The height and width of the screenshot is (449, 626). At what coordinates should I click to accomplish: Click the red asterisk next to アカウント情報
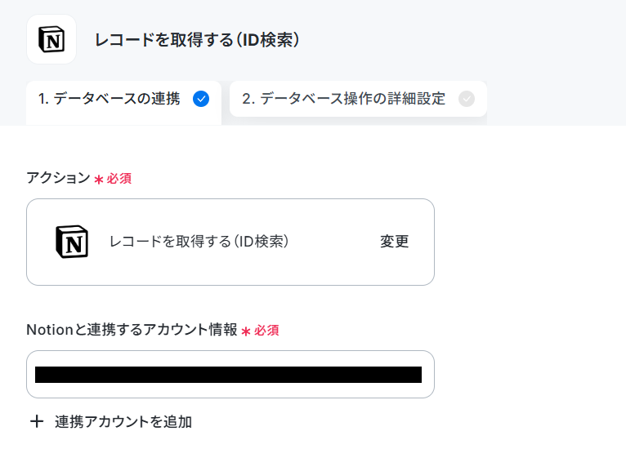(246, 331)
